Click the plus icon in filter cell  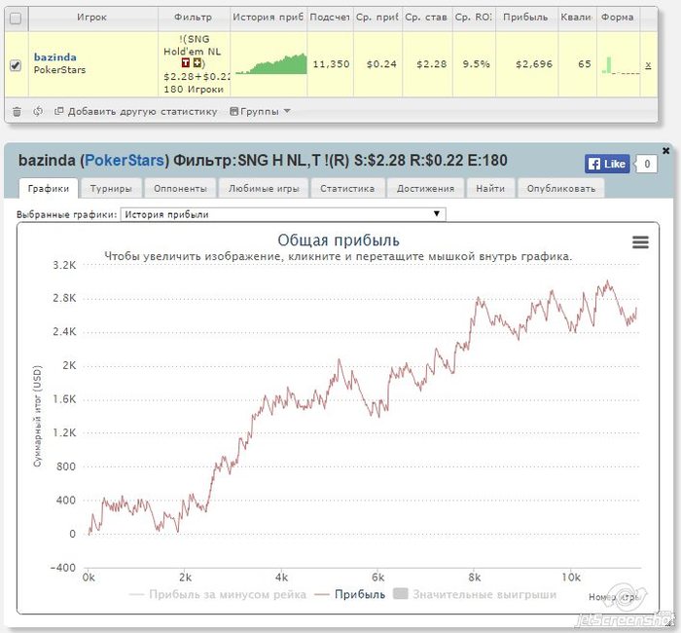coord(197,63)
